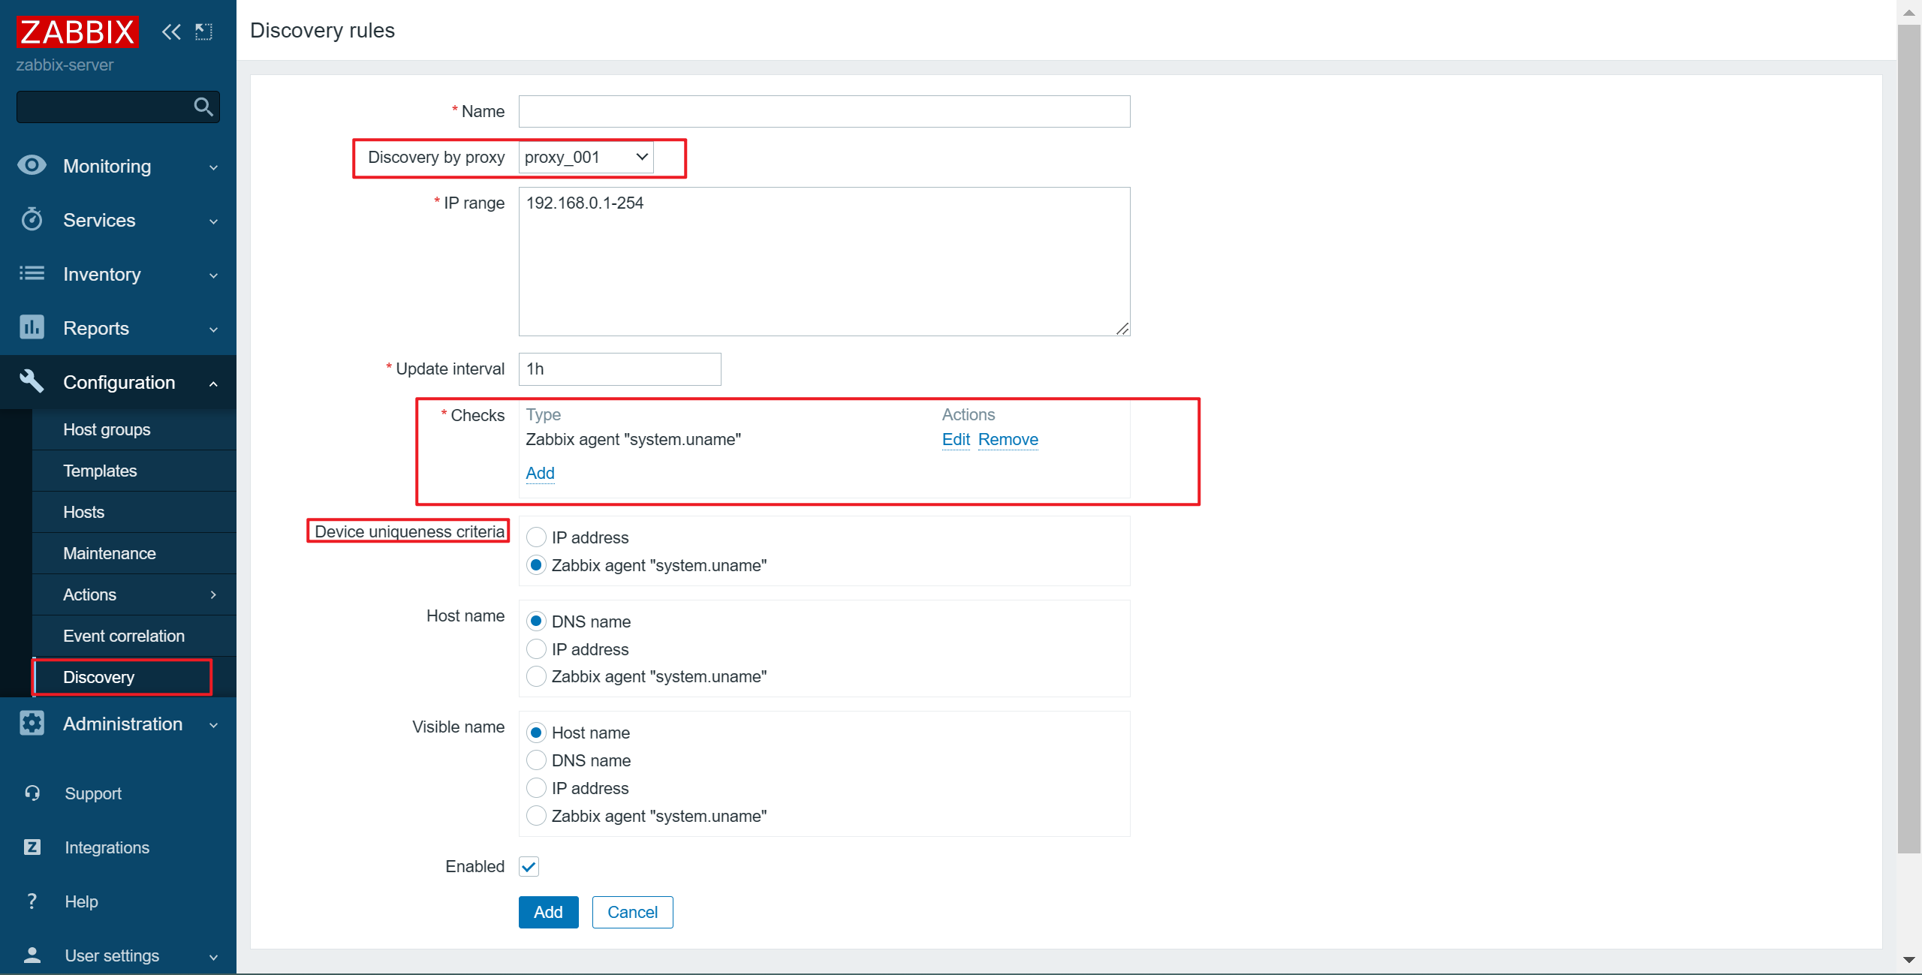Click the Monitoring eye icon
The height and width of the screenshot is (975, 1922).
[x=32, y=166]
